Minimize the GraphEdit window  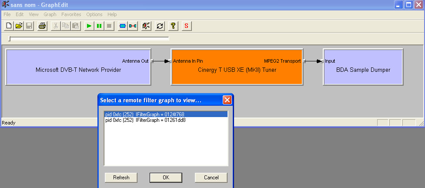[399, 5]
